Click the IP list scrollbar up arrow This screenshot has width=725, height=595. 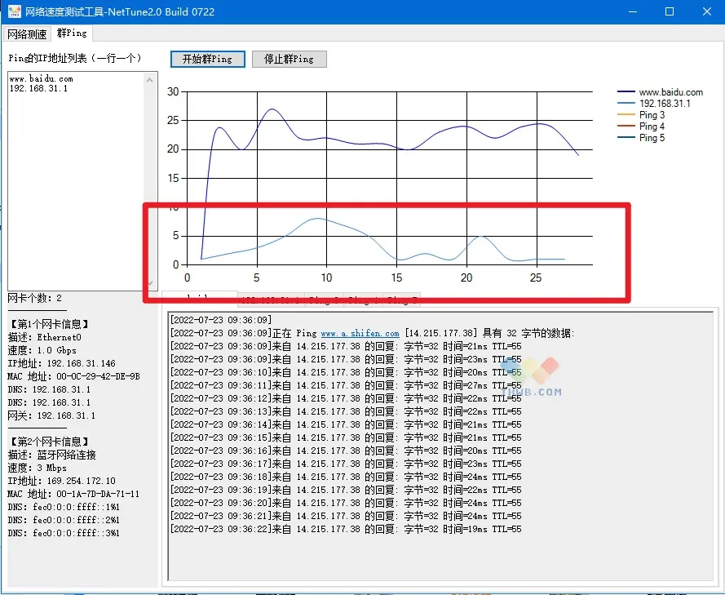[x=149, y=80]
